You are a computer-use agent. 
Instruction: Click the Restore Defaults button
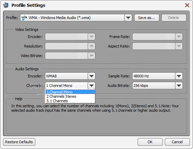click(19, 142)
